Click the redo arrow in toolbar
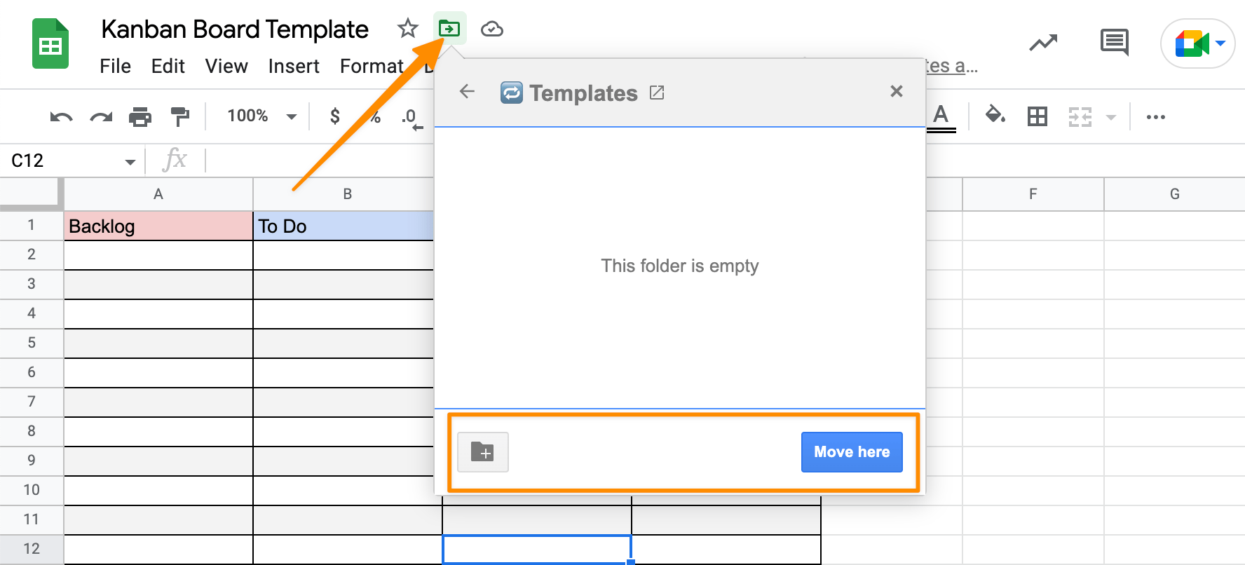Image resolution: width=1245 pixels, height=565 pixels. [x=101, y=117]
